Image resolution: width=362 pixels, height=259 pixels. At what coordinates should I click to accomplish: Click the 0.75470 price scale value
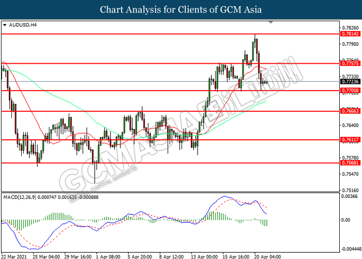[x=350, y=174]
